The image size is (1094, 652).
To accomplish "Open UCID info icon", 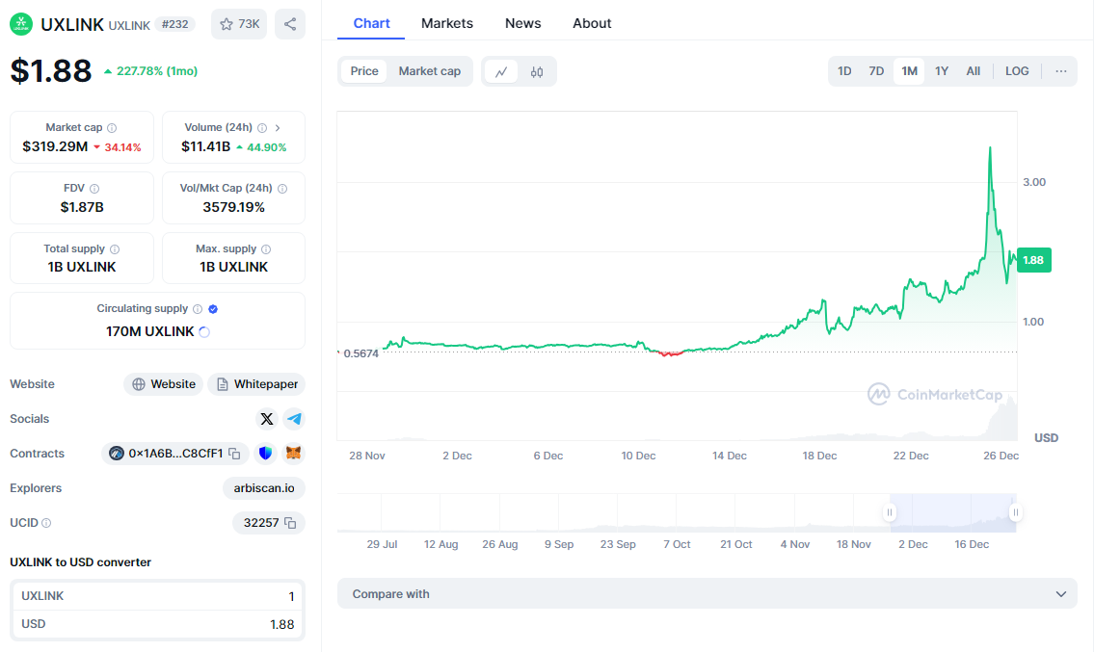I will pos(46,523).
